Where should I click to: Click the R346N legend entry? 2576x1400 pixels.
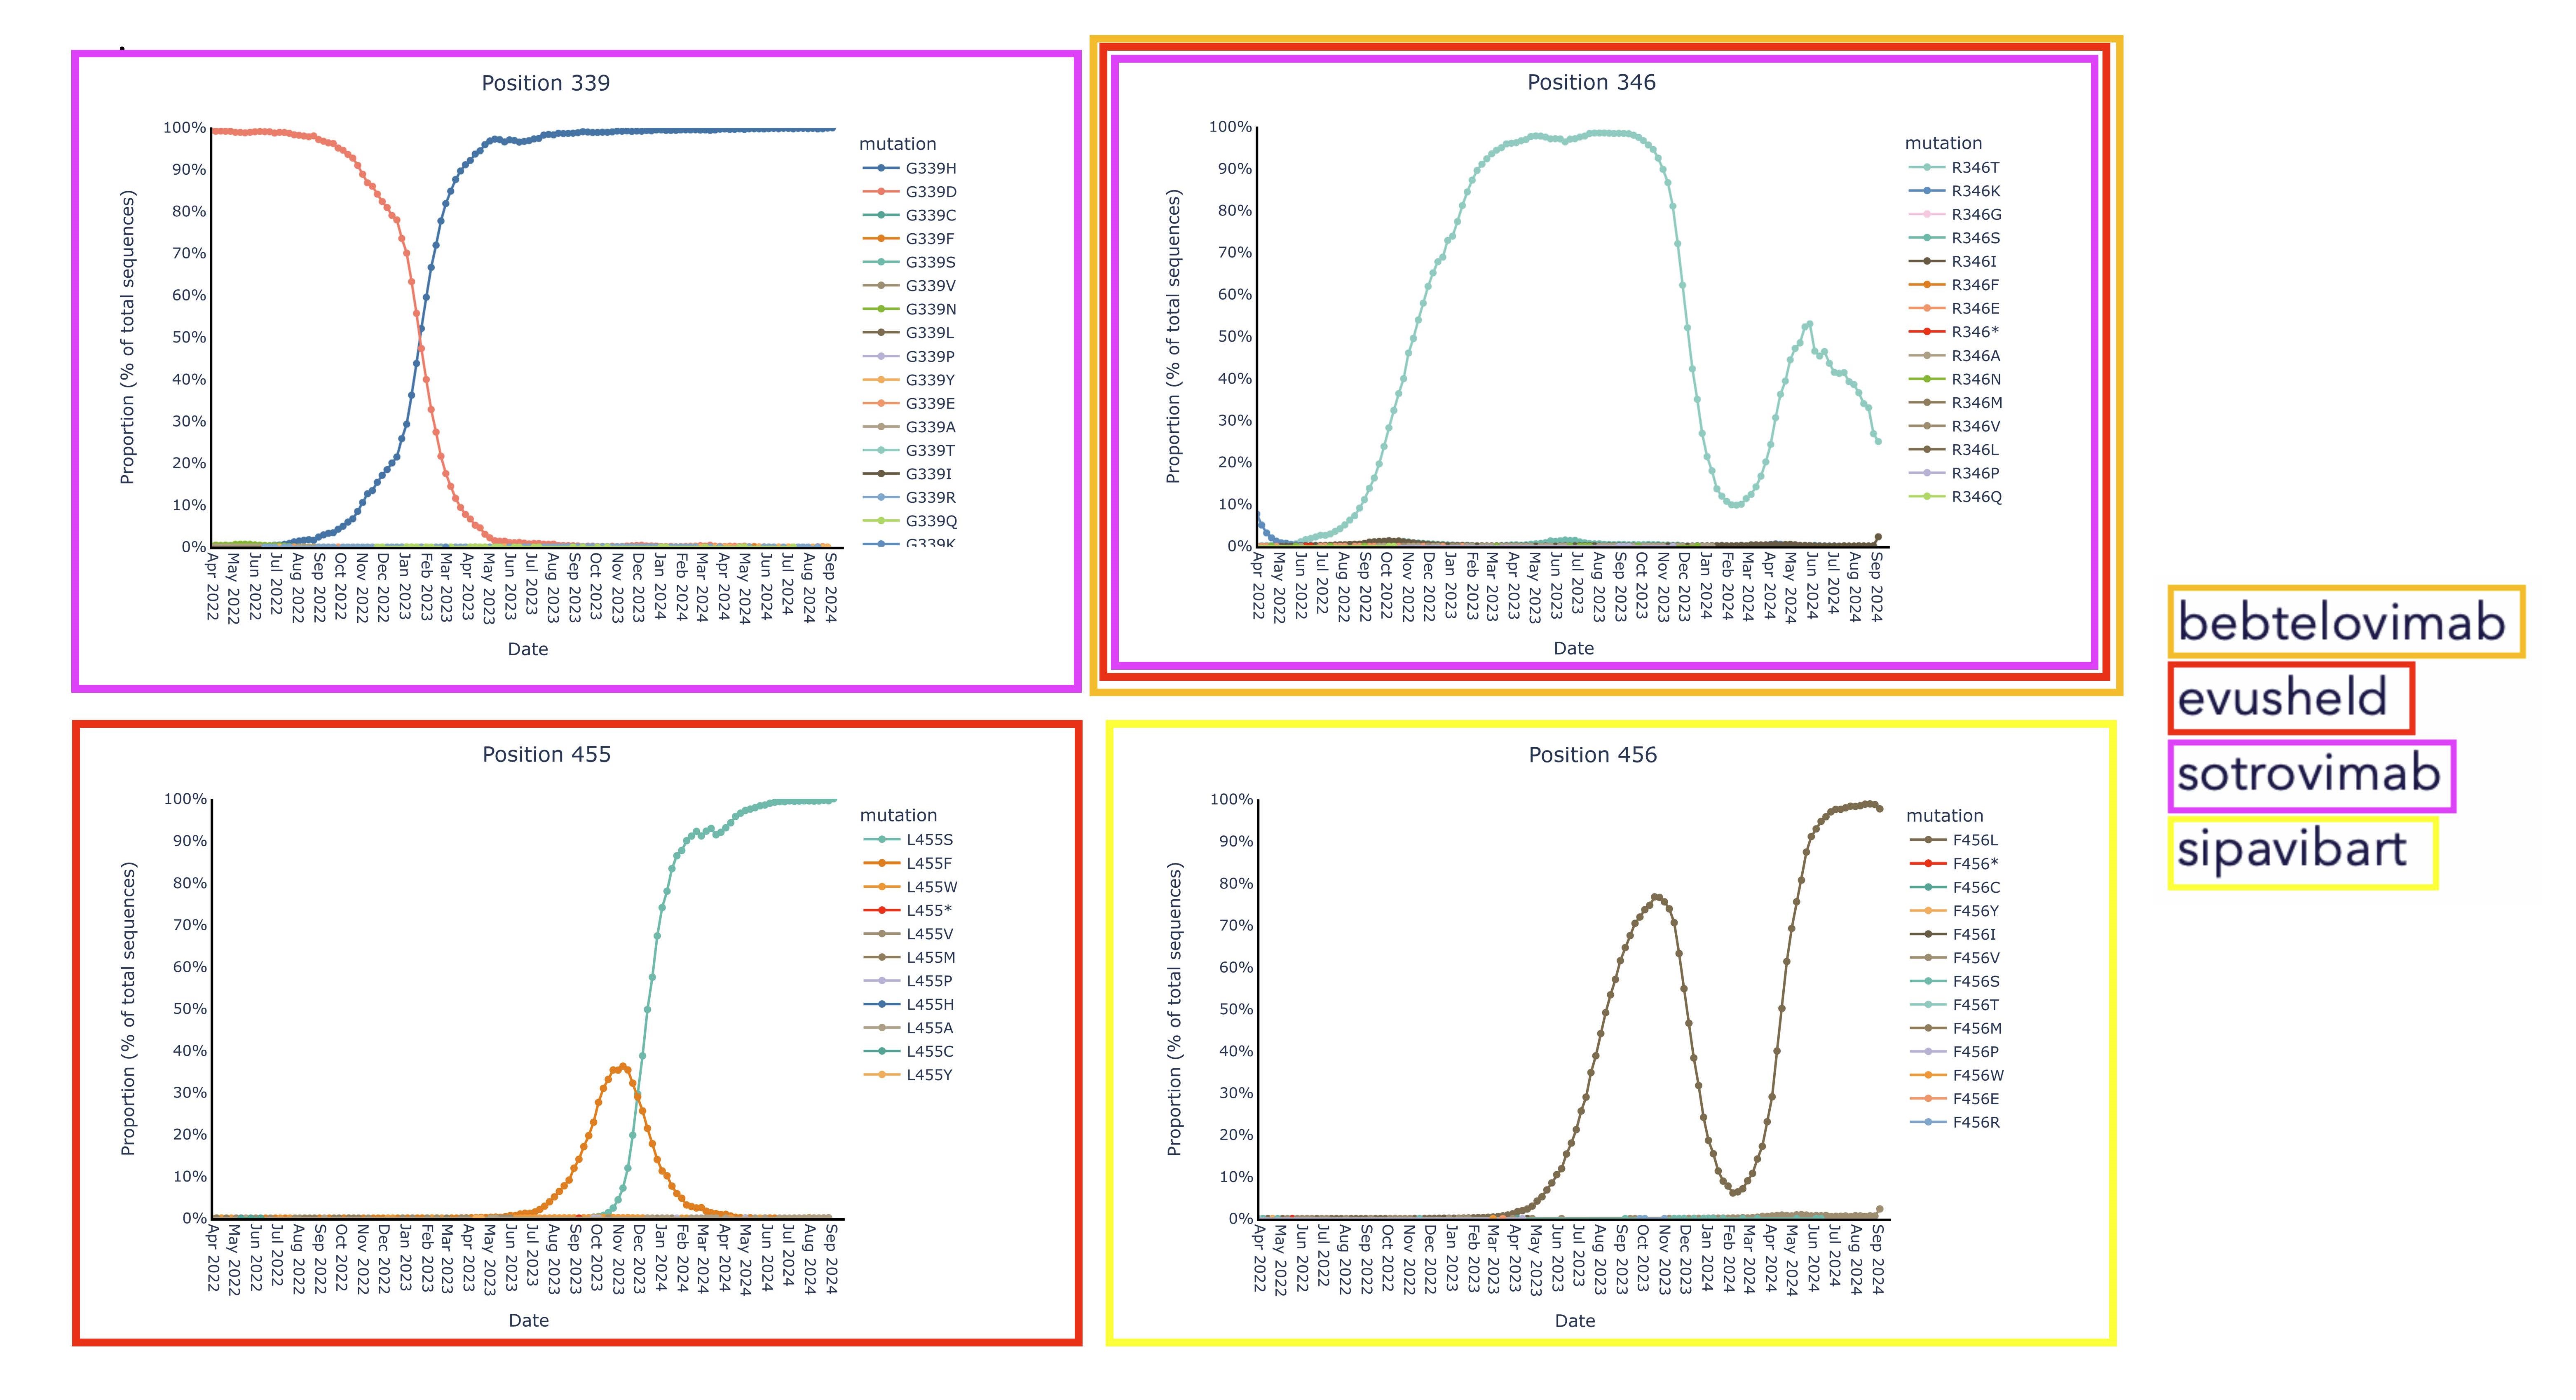point(1955,379)
